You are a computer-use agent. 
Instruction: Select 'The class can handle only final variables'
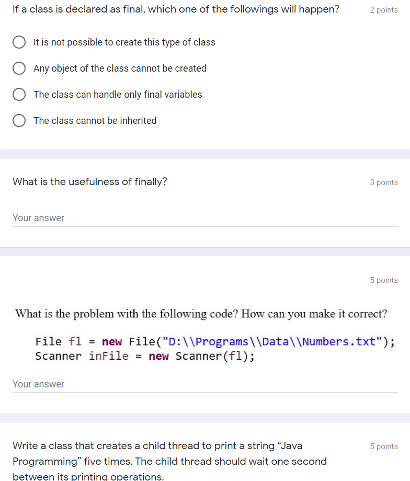coord(19,95)
